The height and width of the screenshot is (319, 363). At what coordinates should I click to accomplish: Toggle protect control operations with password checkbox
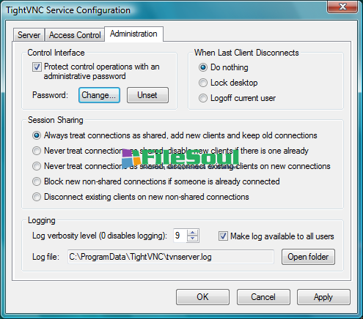pyautogui.click(x=37, y=67)
